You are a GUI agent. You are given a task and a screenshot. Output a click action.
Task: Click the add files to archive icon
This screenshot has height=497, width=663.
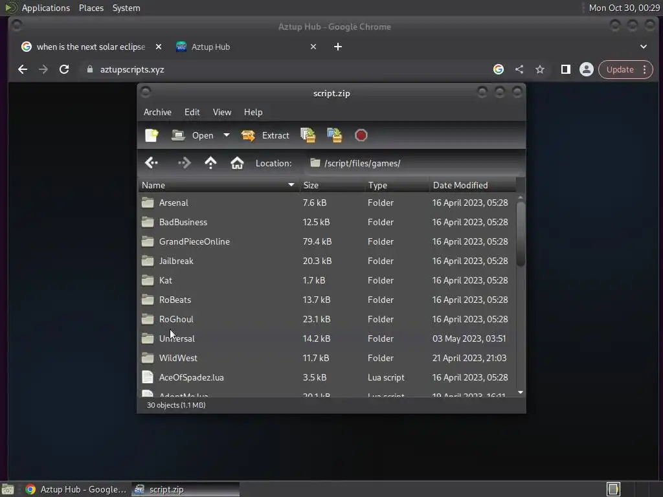tap(308, 135)
